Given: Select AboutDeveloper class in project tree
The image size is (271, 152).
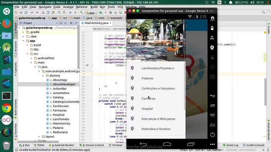Looking at the screenshot, I should tap(64, 84).
